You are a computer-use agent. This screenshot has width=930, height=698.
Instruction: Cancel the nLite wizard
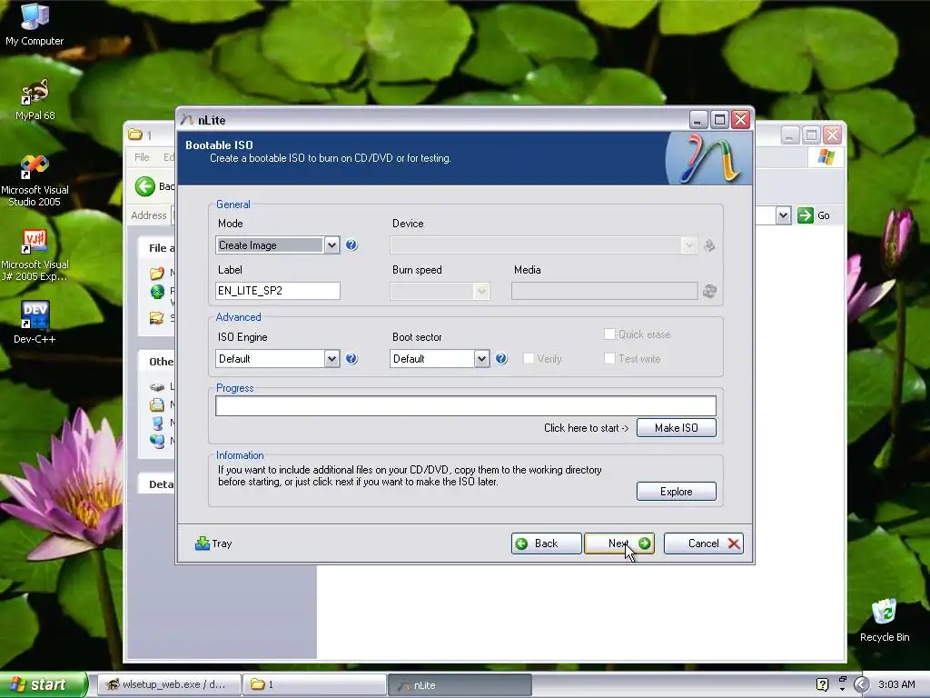tap(704, 543)
